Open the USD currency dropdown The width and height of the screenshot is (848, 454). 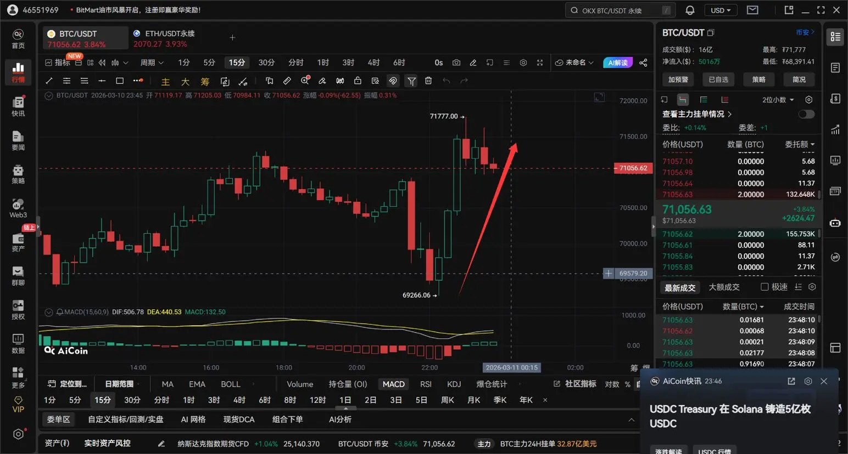pyautogui.click(x=721, y=10)
